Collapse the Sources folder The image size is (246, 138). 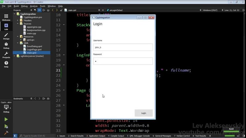point(18,24)
